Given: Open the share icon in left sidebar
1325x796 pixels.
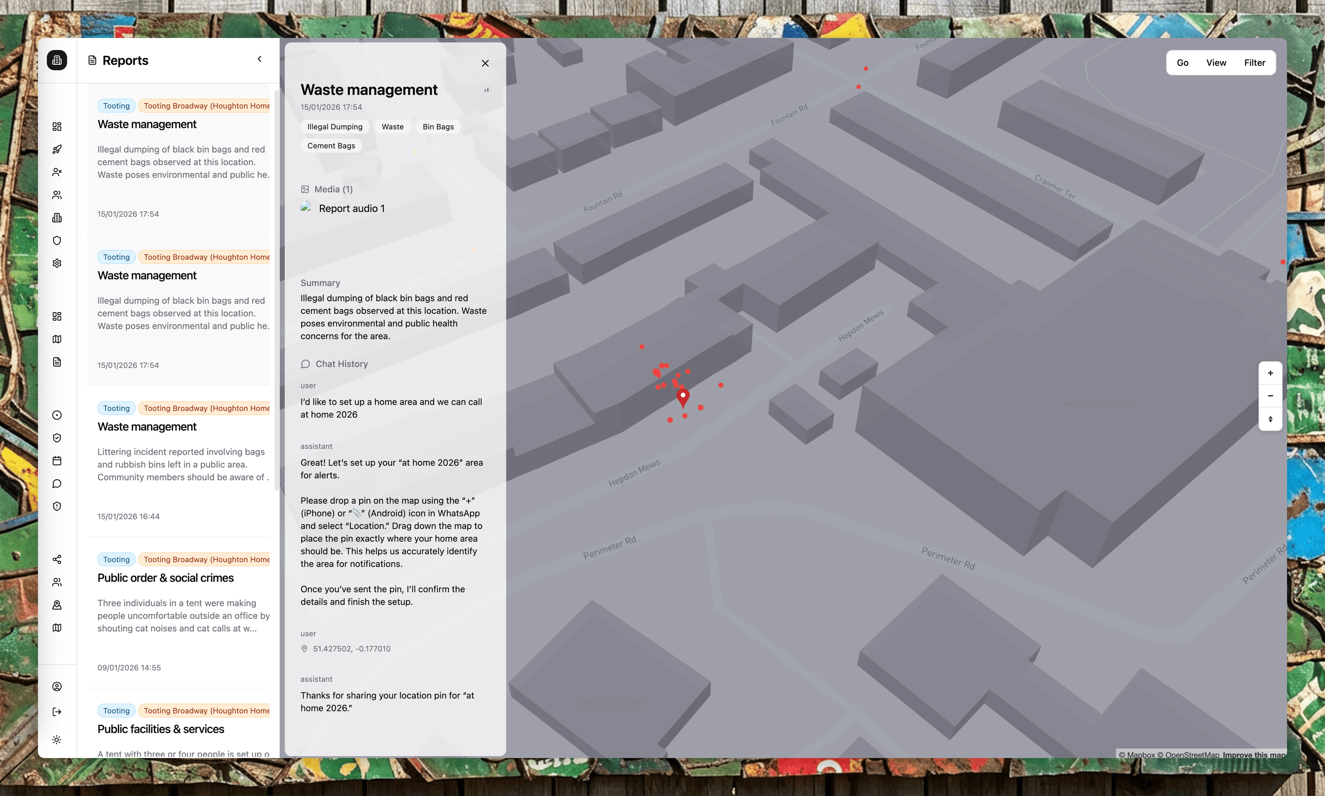Looking at the screenshot, I should point(57,559).
